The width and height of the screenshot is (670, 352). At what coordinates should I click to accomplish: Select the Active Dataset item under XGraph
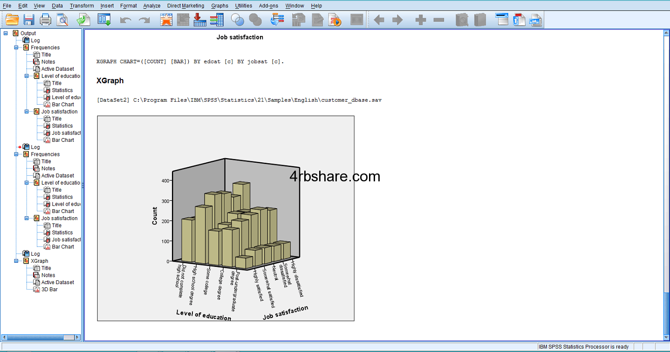57,282
